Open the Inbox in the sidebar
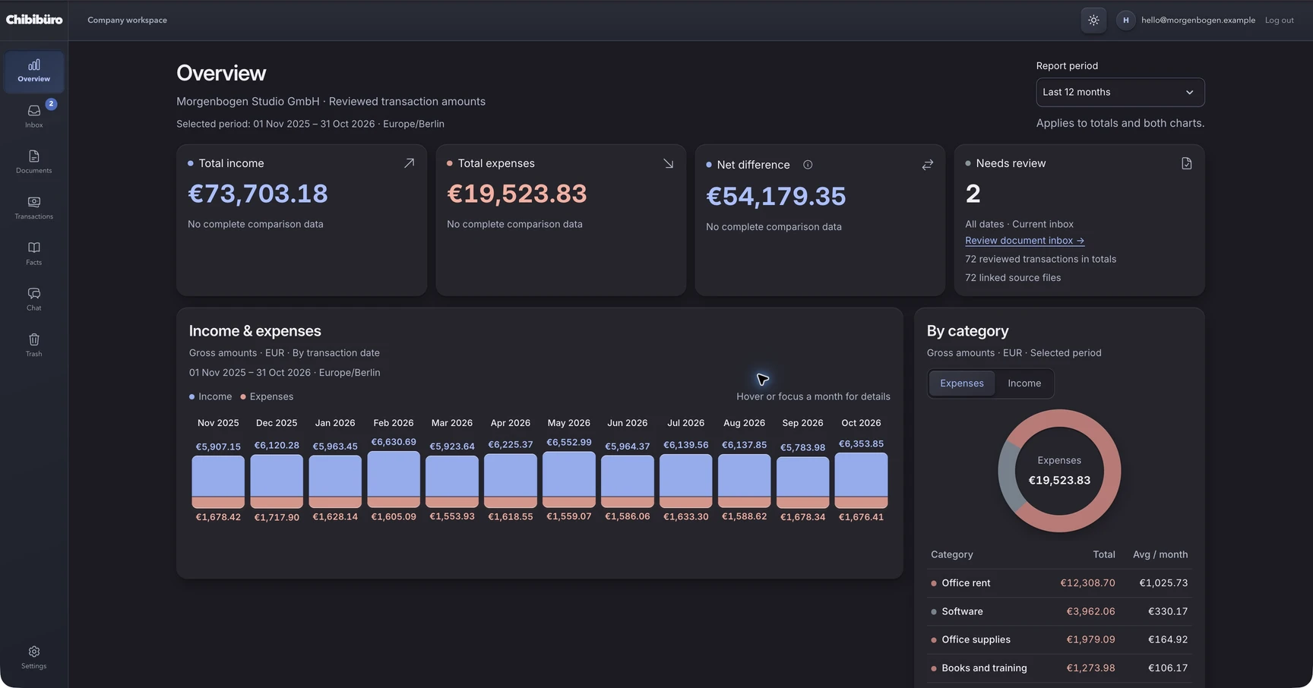 pyautogui.click(x=33, y=116)
